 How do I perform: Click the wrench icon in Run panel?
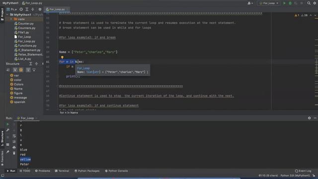(8, 130)
